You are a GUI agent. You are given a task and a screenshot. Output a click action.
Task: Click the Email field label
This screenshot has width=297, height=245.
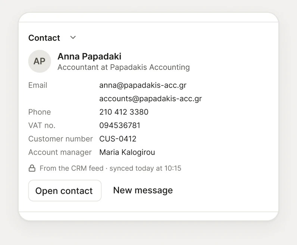(38, 85)
